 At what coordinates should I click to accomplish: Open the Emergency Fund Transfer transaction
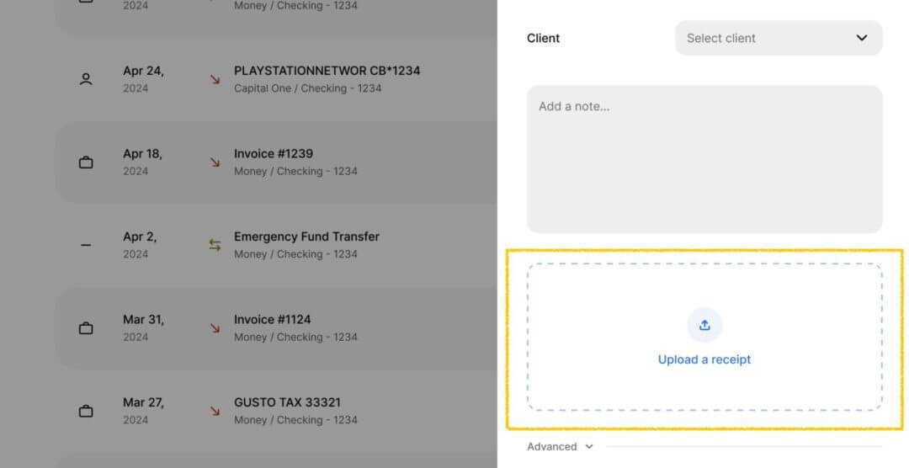point(276,245)
